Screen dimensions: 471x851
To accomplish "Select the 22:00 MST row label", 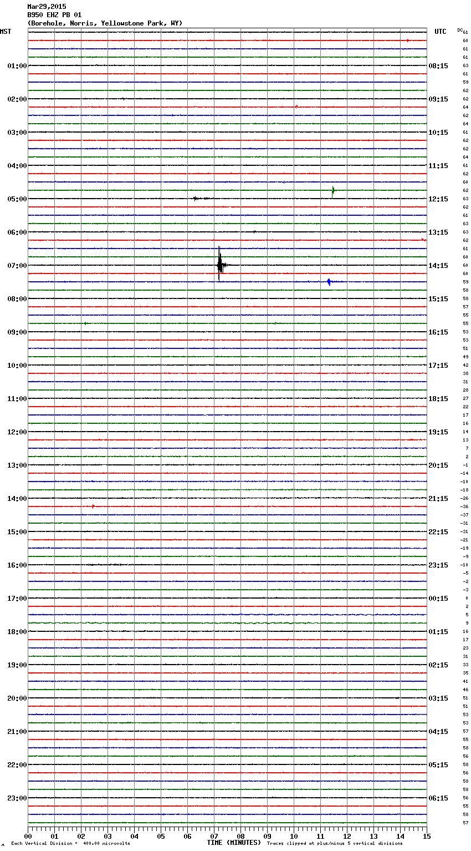I will point(17,764).
